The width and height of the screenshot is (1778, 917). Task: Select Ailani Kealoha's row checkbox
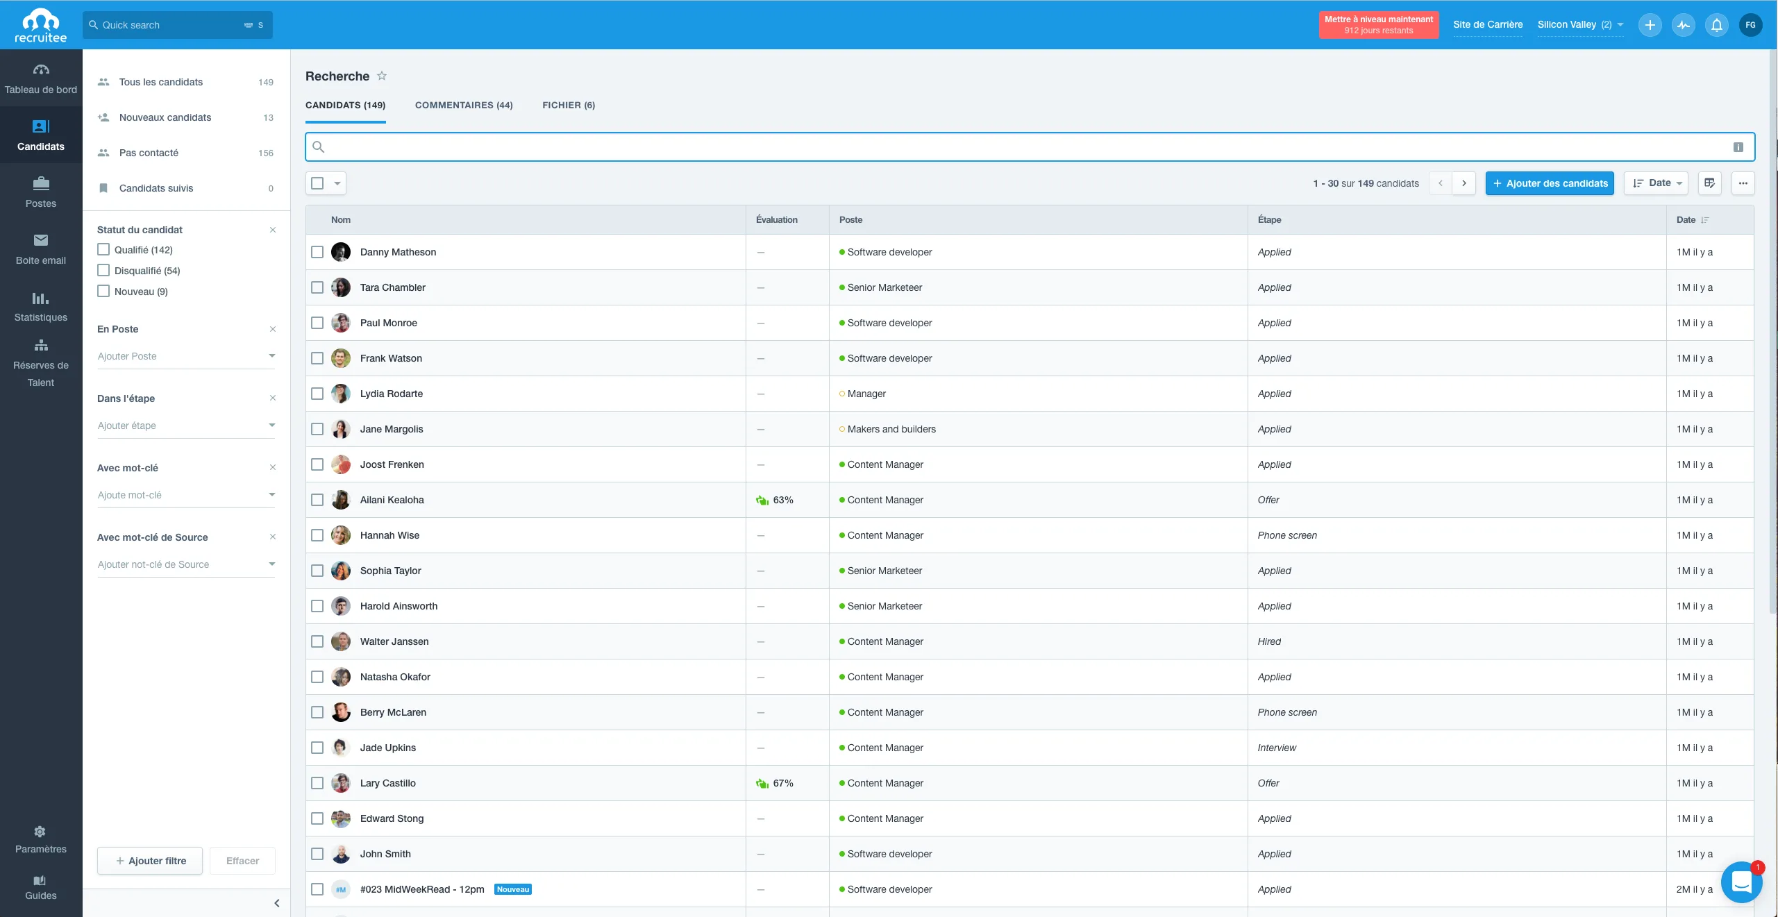coord(317,500)
